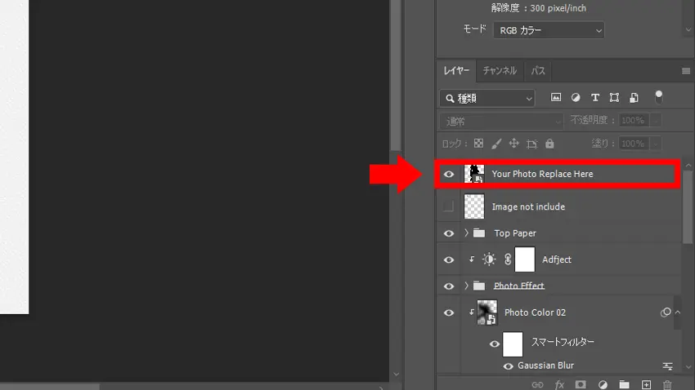Toggle visibility of the Gaussian Blur filter
This screenshot has width=695, height=390.
(509, 366)
